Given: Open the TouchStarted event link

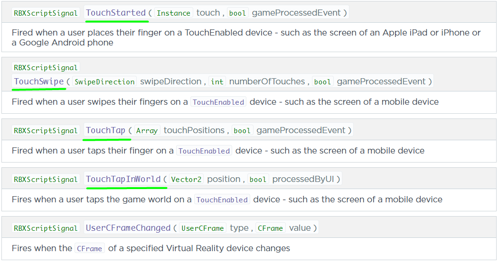Looking at the screenshot, I should click(x=115, y=13).
